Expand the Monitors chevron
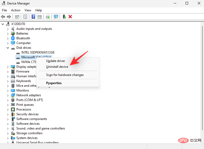The image size is (204, 149). click(8, 91)
